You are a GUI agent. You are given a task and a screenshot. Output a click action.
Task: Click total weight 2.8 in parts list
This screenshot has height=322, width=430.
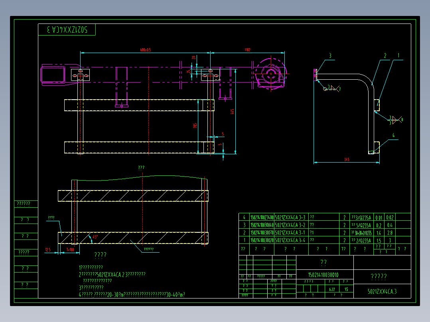(x=390, y=233)
